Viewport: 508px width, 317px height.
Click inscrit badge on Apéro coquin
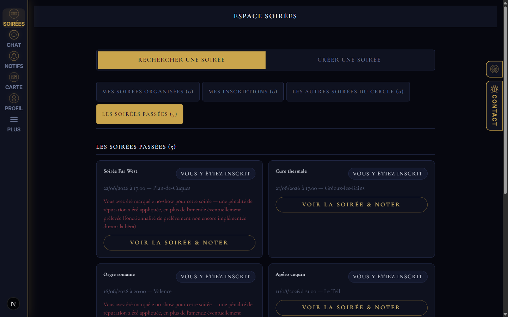click(388, 276)
